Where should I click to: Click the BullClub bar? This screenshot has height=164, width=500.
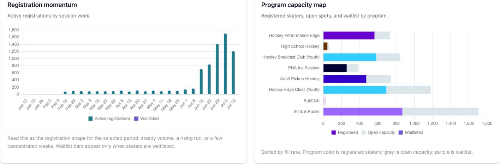[325, 101]
